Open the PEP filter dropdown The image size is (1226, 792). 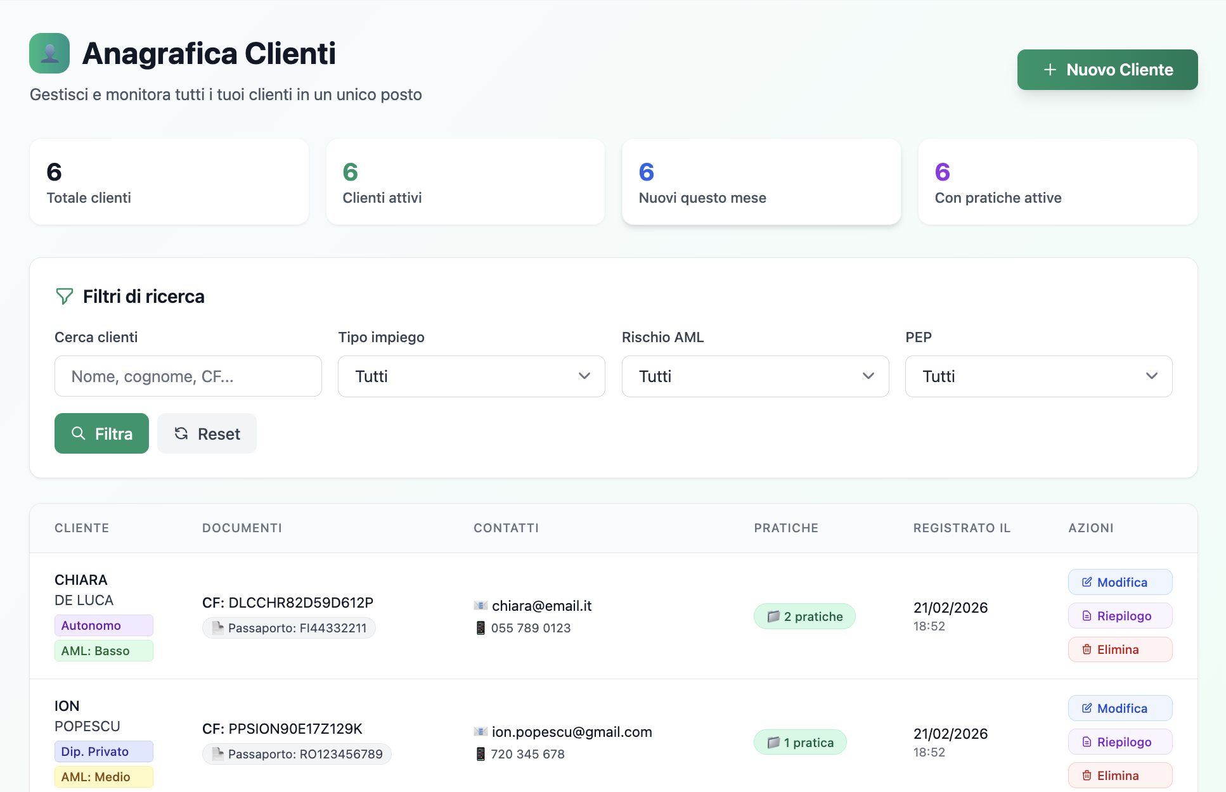(1038, 376)
